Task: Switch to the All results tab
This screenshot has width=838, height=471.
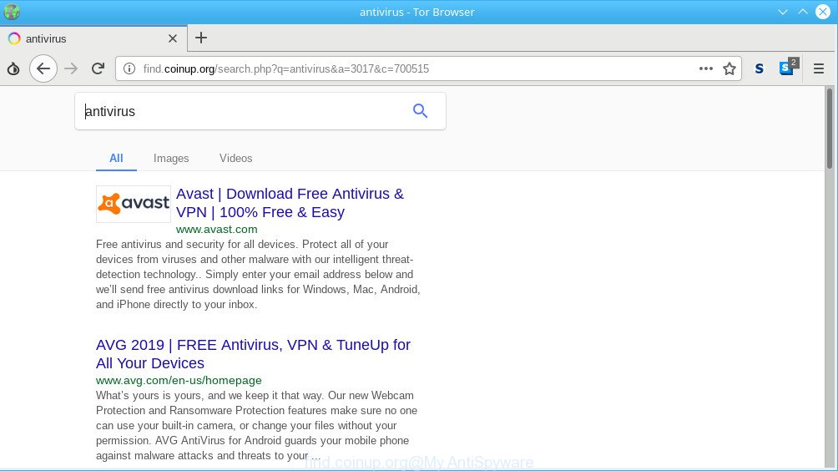Action: (x=116, y=158)
